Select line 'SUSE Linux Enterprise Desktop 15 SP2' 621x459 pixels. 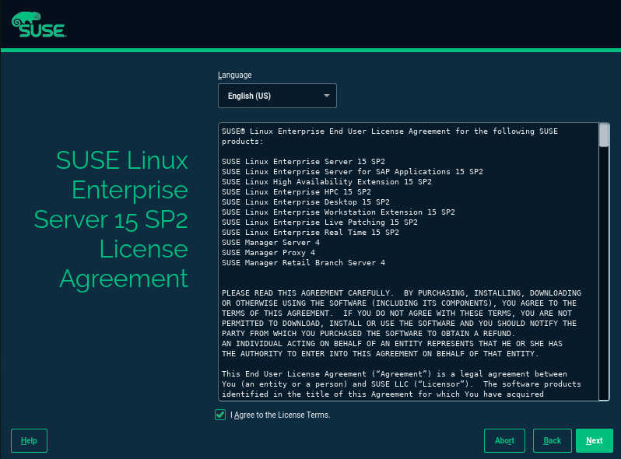point(306,202)
